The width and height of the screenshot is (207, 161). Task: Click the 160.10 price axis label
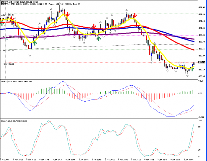coord(202,69)
